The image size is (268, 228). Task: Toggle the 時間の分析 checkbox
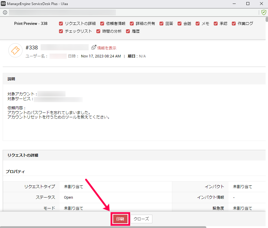click(x=98, y=31)
